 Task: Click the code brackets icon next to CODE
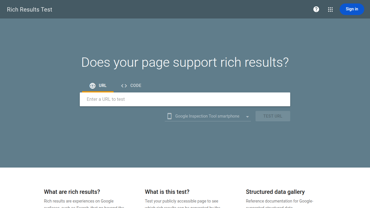pyautogui.click(x=124, y=86)
